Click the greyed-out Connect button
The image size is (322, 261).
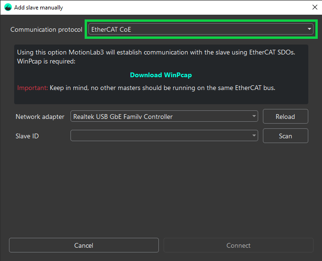tap(238, 245)
